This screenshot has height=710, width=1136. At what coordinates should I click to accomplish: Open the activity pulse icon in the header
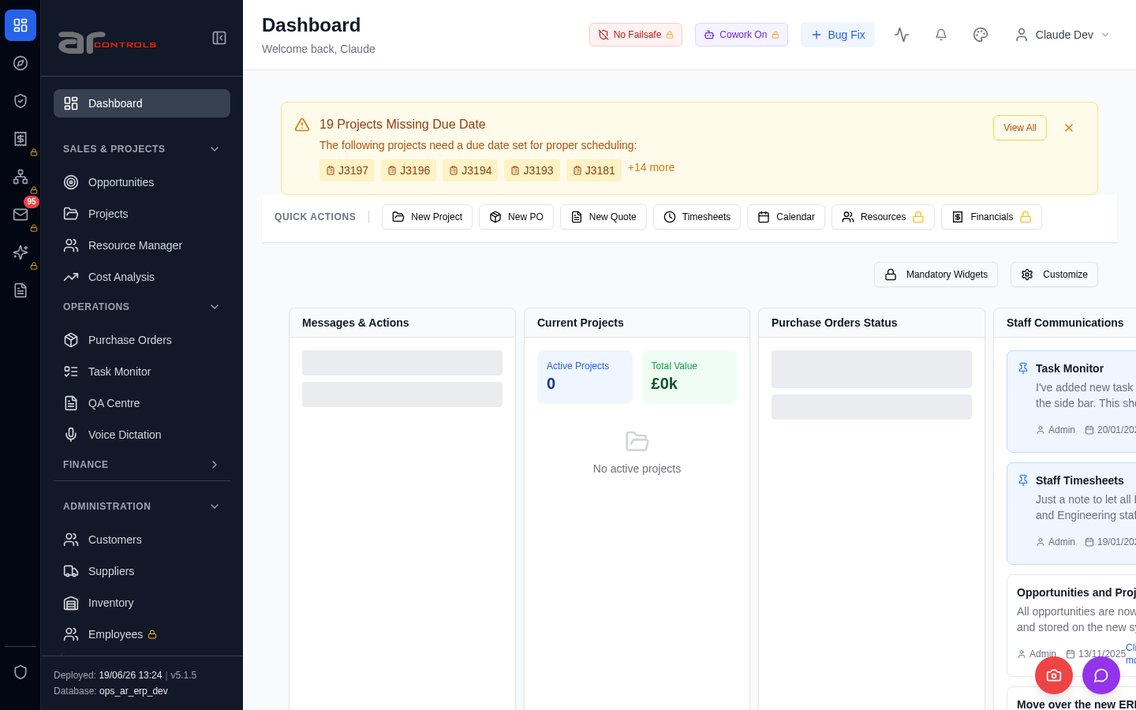(902, 35)
